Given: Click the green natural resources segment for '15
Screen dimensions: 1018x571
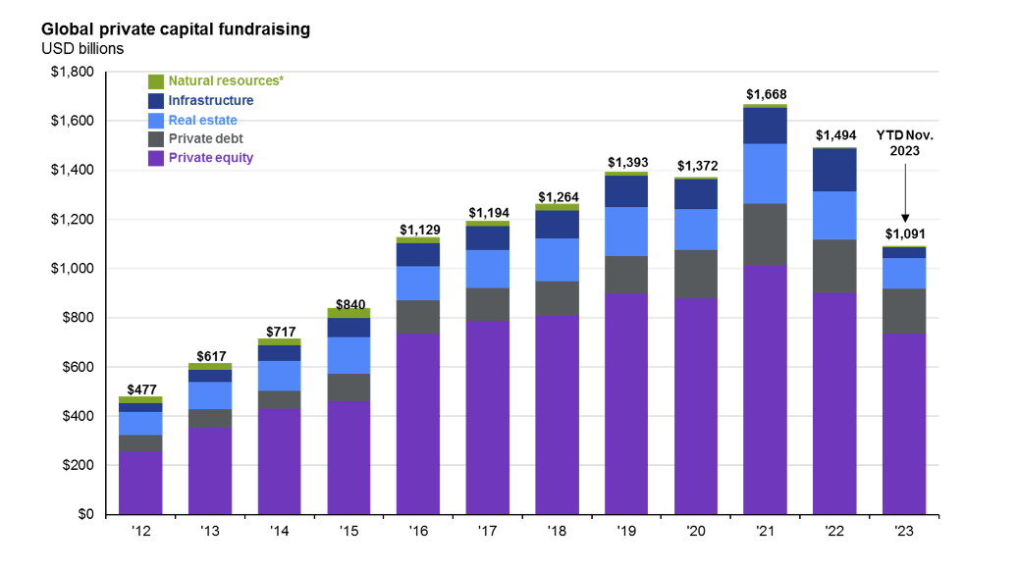Looking at the screenshot, I should (348, 313).
